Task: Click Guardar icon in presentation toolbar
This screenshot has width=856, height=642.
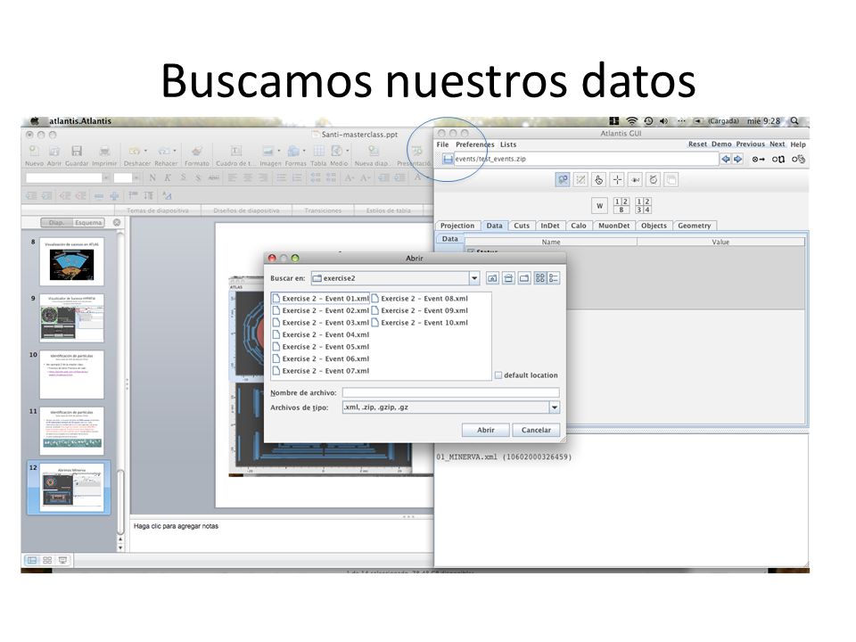Action: (x=77, y=152)
